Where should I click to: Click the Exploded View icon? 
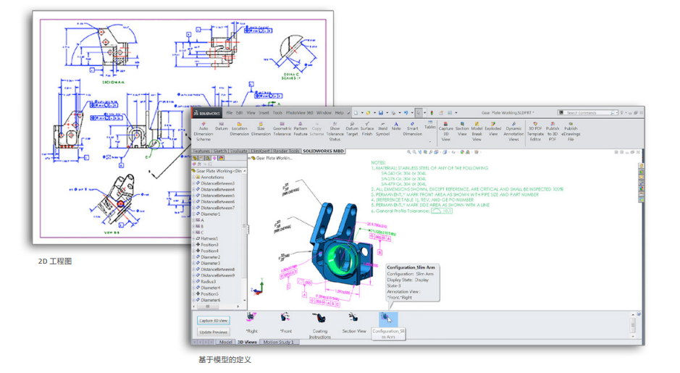(492, 130)
